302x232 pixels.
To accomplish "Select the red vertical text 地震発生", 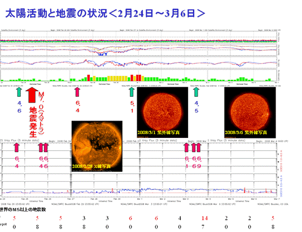I will 33,122.
